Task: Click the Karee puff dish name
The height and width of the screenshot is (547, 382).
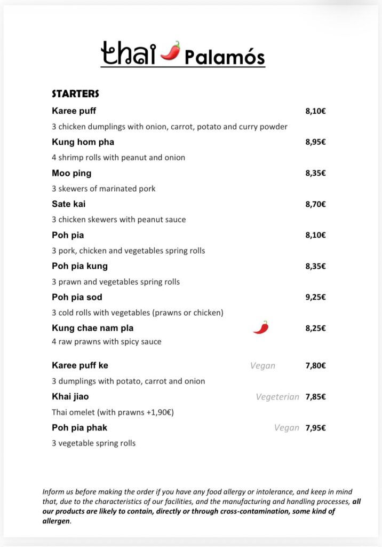Action: coord(74,111)
